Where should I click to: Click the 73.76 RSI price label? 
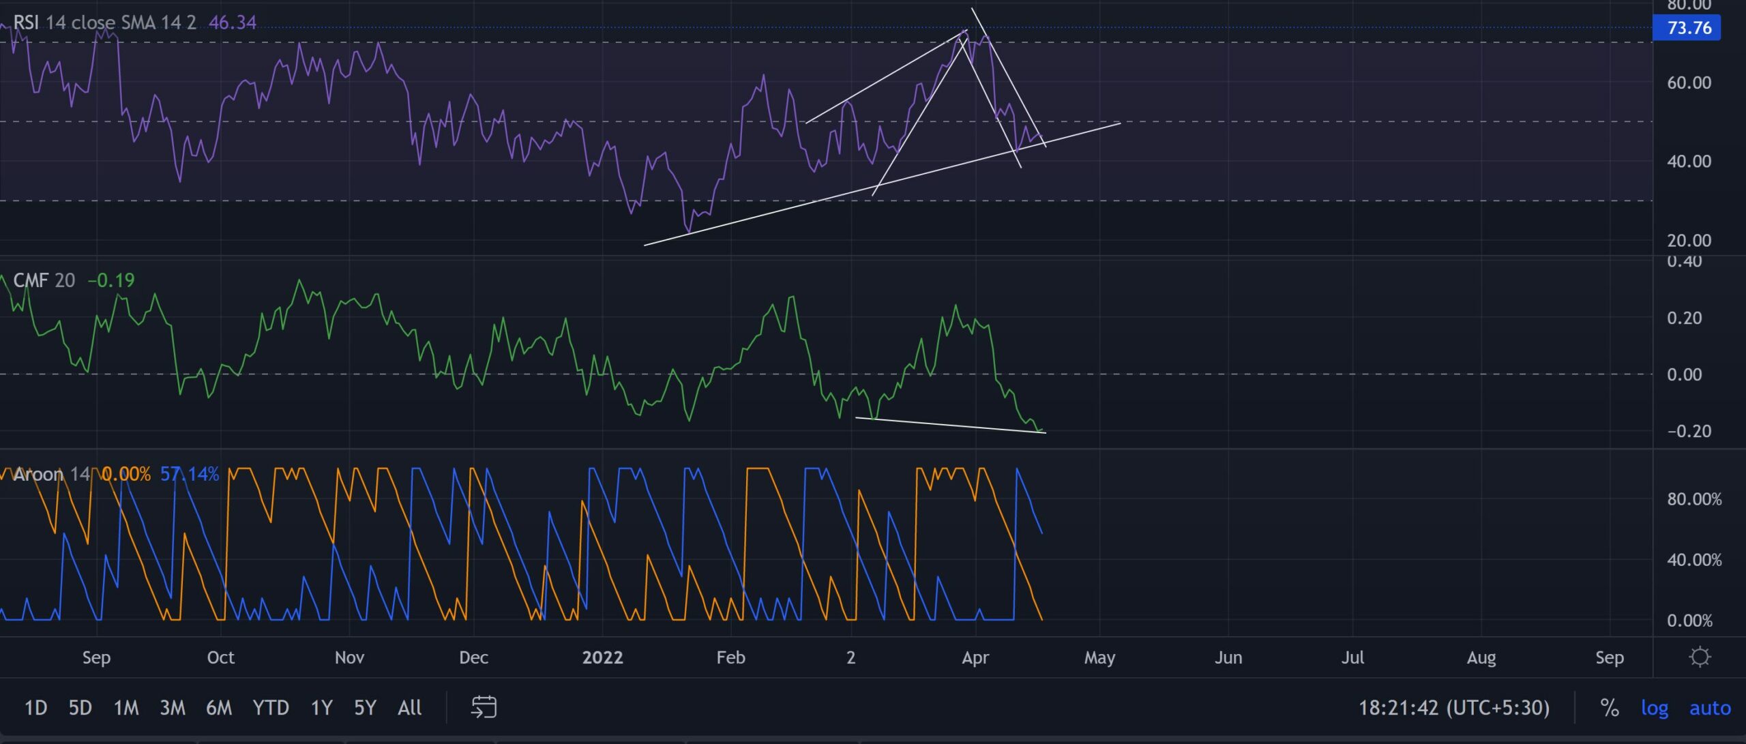pyautogui.click(x=1688, y=28)
